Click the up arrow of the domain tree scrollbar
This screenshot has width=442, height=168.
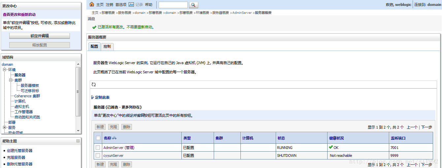[x=78, y=64]
